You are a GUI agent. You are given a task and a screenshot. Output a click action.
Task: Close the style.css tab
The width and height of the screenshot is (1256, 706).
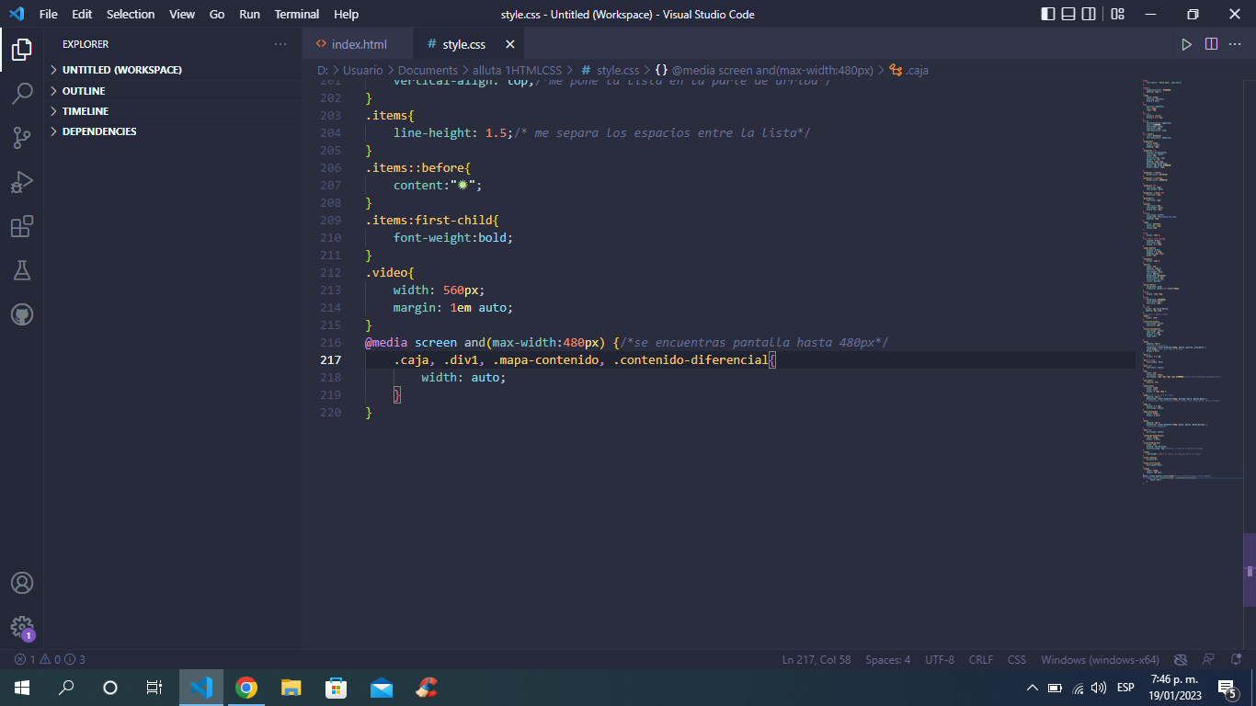click(510, 44)
